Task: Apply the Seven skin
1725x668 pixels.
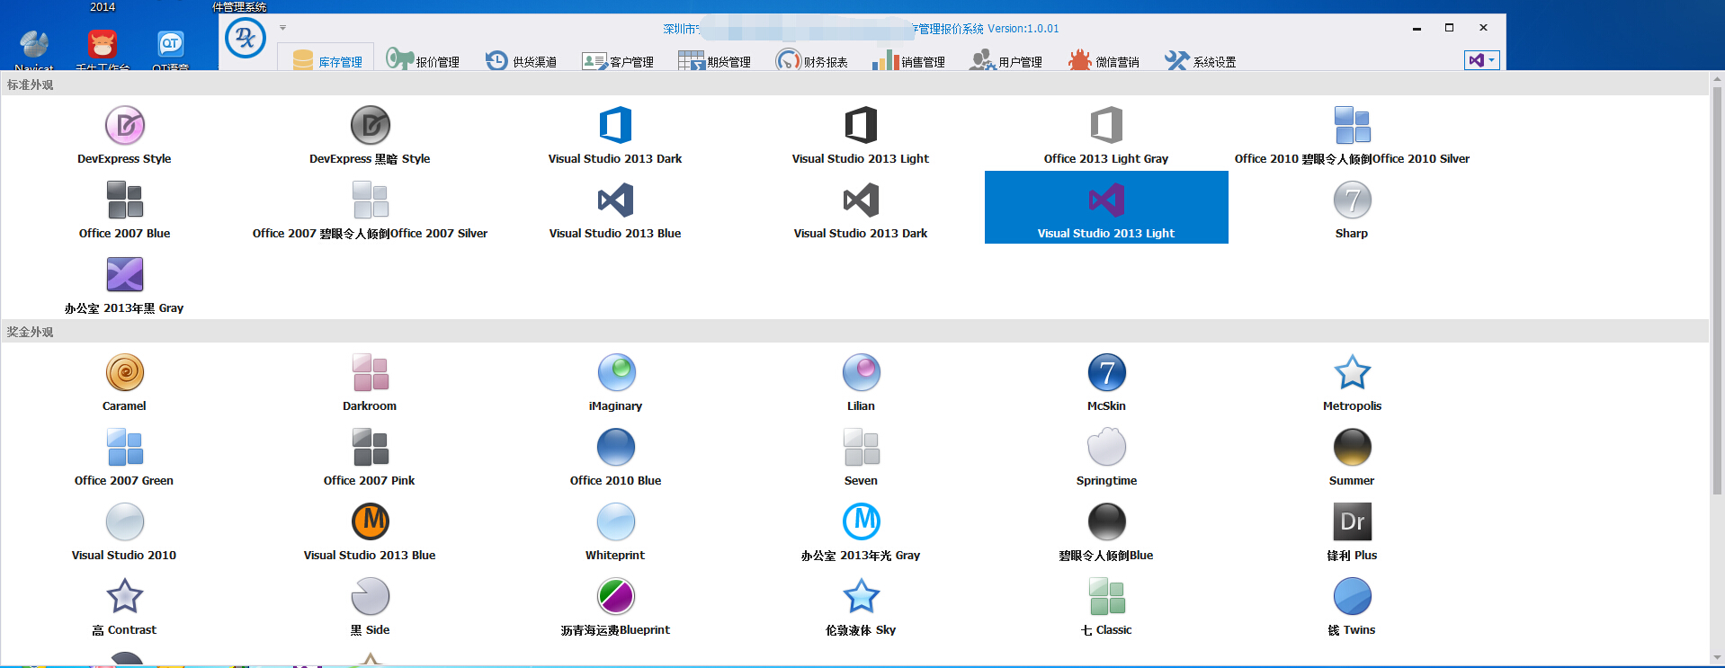Action: pyautogui.click(x=861, y=456)
